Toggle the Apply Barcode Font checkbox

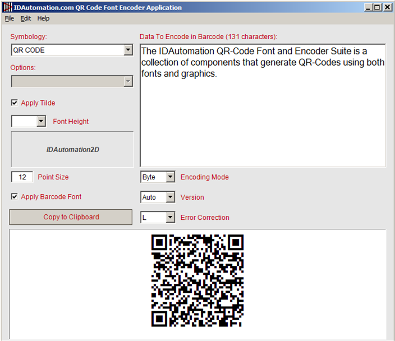point(15,196)
